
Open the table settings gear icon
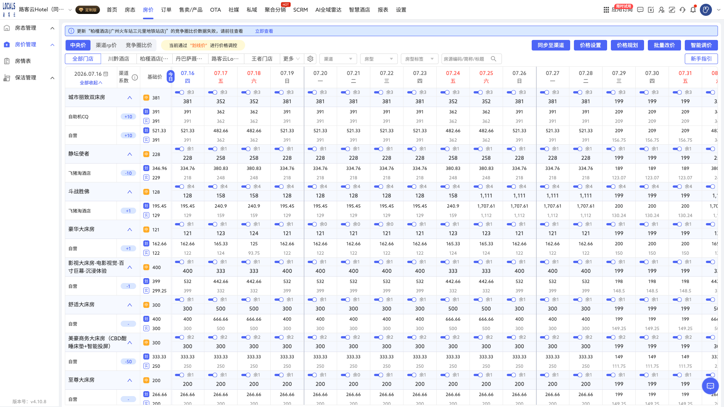tap(310, 59)
